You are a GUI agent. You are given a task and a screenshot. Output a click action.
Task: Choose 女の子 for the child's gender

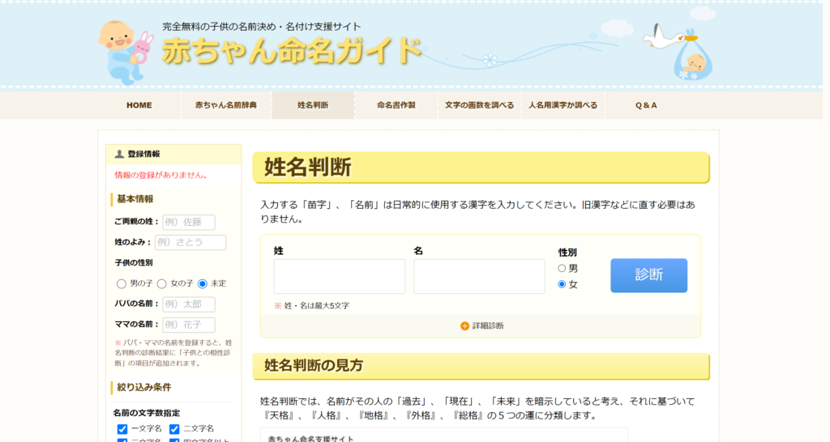point(162,283)
